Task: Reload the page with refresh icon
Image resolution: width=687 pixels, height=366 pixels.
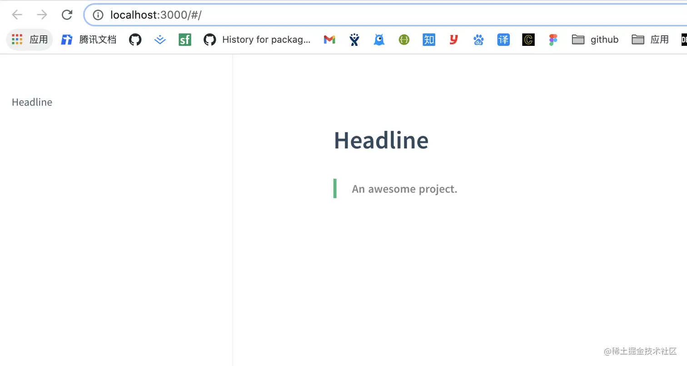Action: [x=67, y=15]
